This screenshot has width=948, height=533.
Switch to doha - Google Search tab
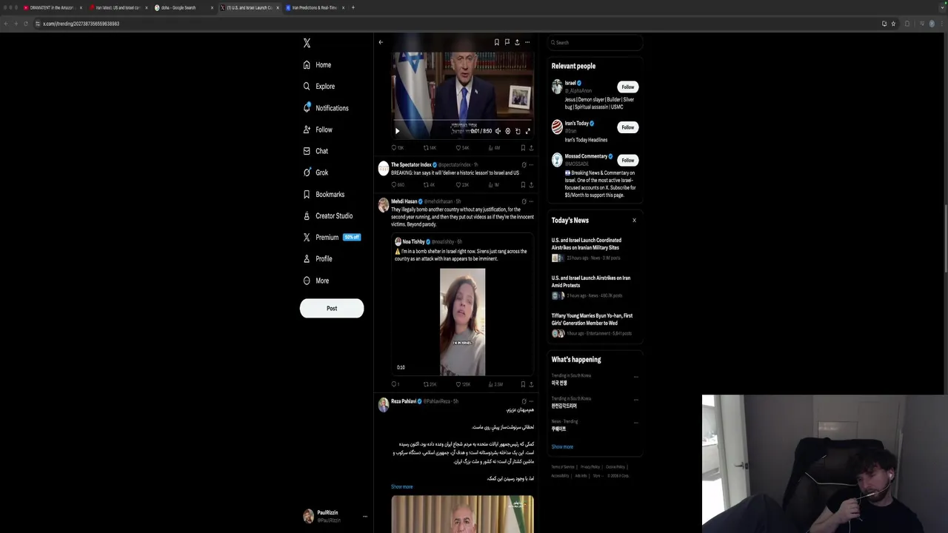pos(182,7)
